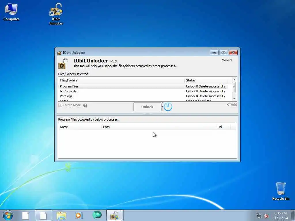Click bootsqm.dat status 'Unlock & Delete successfully'
The image size is (295, 221).
coord(206,91)
